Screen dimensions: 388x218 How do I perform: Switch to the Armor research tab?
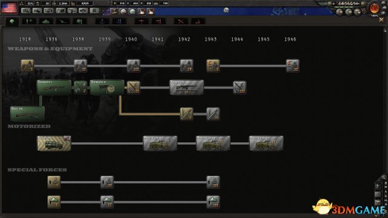tap(46, 22)
